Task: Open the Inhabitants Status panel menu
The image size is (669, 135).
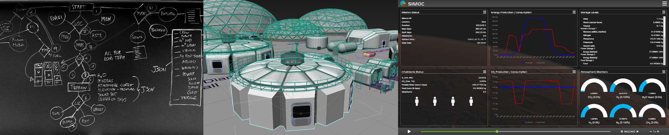Action: pos(484,72)
